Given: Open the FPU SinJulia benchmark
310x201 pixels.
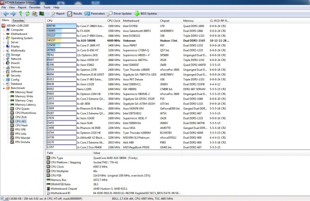Looking at the screenshot, I should point(20,142).
